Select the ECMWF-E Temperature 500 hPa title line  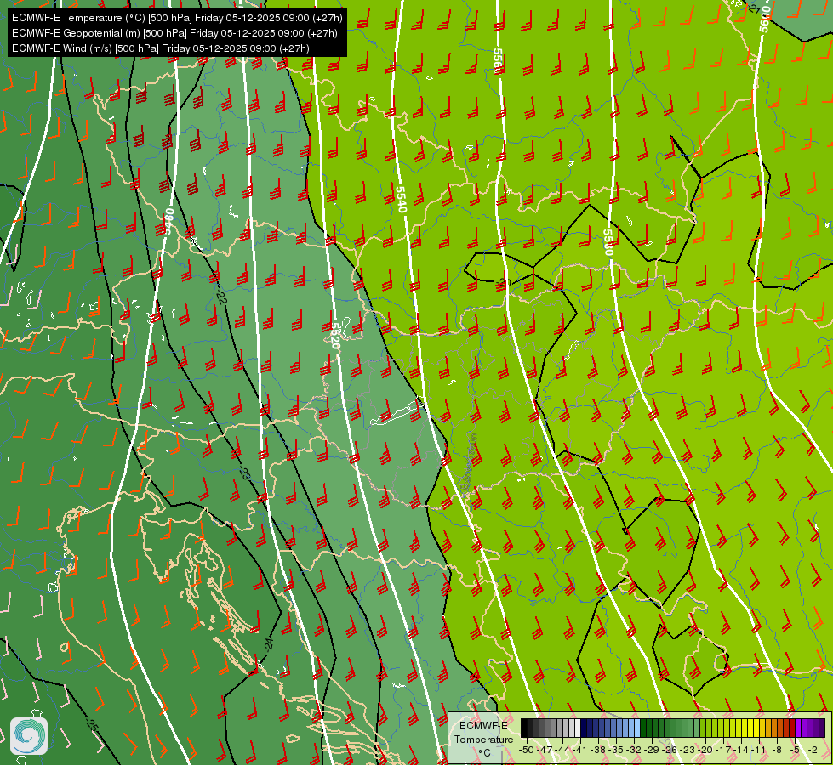(x=177, y=18)
